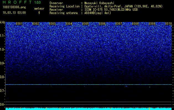Click the kHz axis unit label
Screen dimensions: 174x110
[x=2, y=22]
